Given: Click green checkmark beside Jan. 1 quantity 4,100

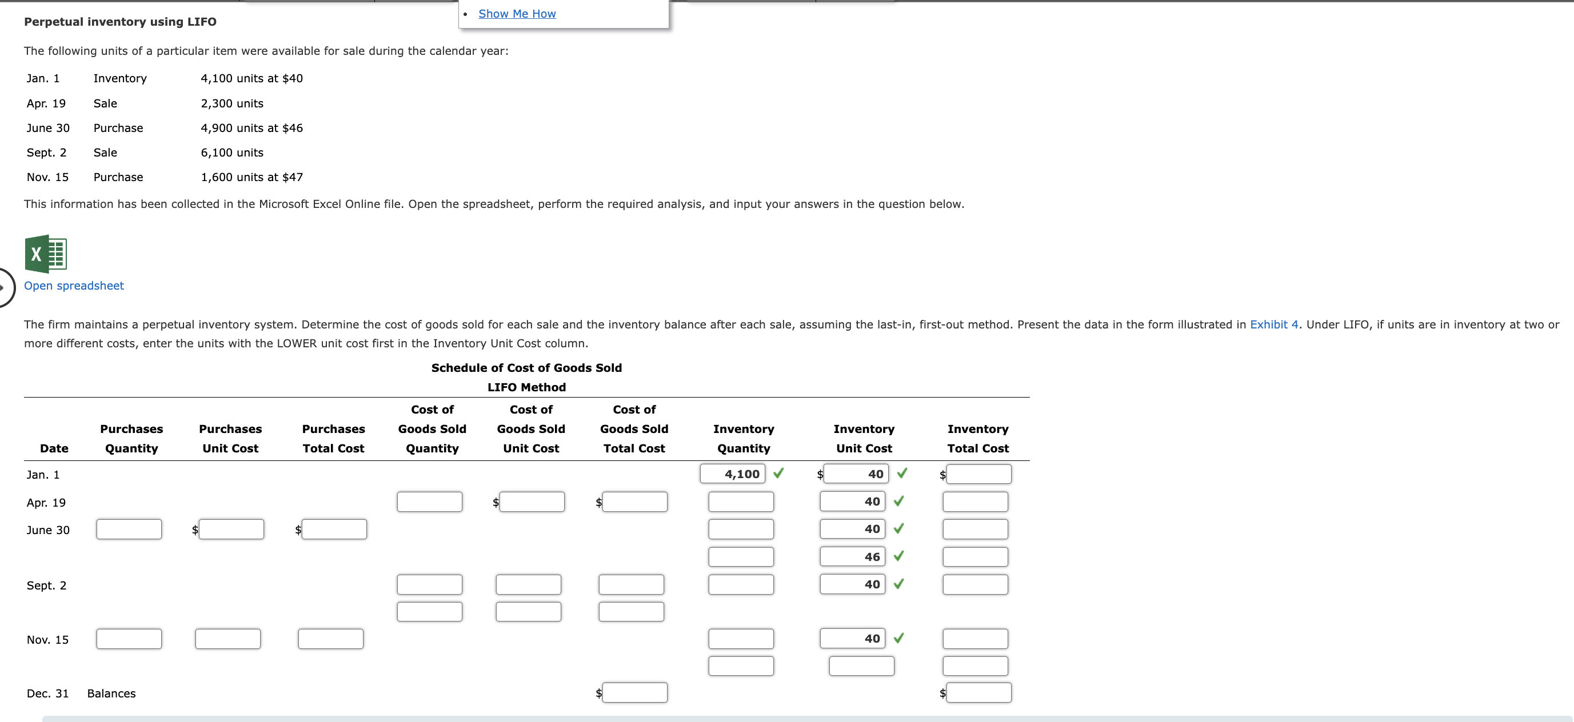Looking at the screenshot, I should coord(778,474).
